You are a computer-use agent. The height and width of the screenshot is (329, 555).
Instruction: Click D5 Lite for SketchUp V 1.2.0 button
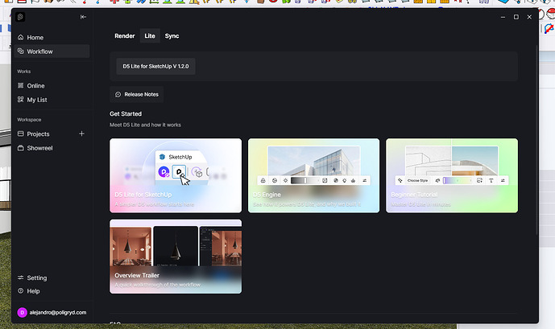click(155, 67)
